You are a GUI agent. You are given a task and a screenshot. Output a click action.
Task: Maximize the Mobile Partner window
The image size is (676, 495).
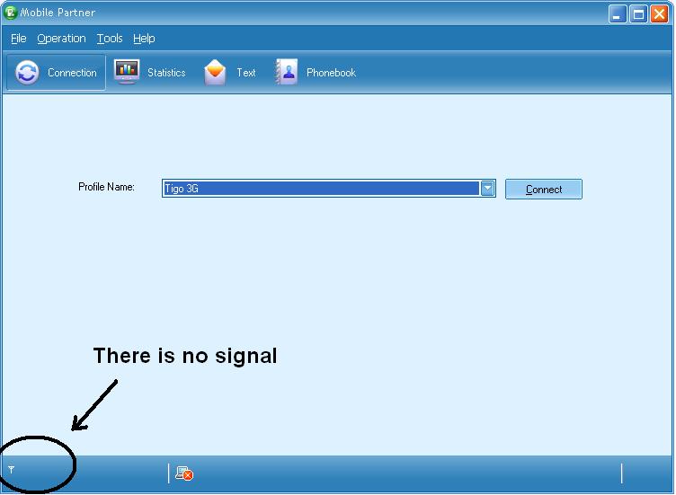(x=638, y=13)
